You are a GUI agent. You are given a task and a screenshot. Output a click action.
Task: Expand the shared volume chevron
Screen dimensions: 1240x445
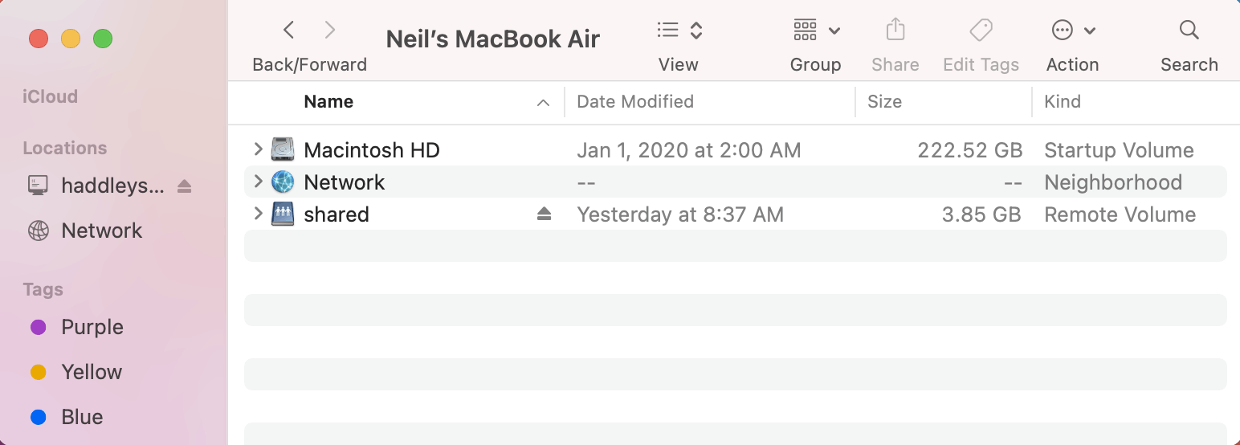click(x=258, y=214)
